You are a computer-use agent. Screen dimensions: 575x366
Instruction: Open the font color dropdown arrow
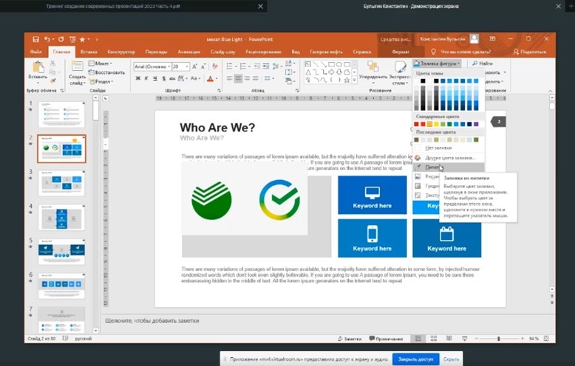click(217, 78)
